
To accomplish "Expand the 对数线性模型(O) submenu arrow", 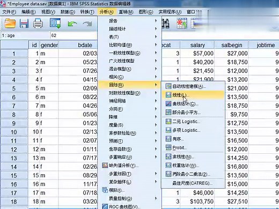I will click(156, 93).
